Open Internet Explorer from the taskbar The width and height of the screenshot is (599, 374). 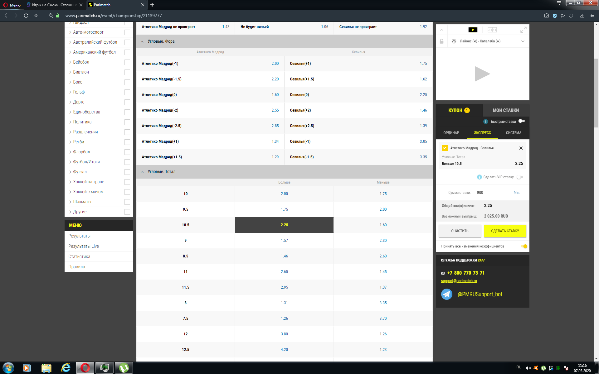66,368
